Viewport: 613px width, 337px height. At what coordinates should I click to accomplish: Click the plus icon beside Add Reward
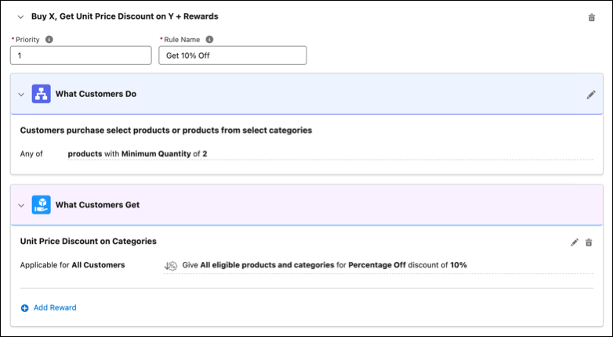click(24, 308)
